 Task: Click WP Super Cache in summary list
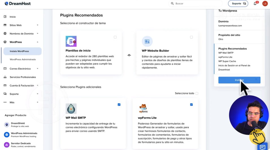coord(227,61)
